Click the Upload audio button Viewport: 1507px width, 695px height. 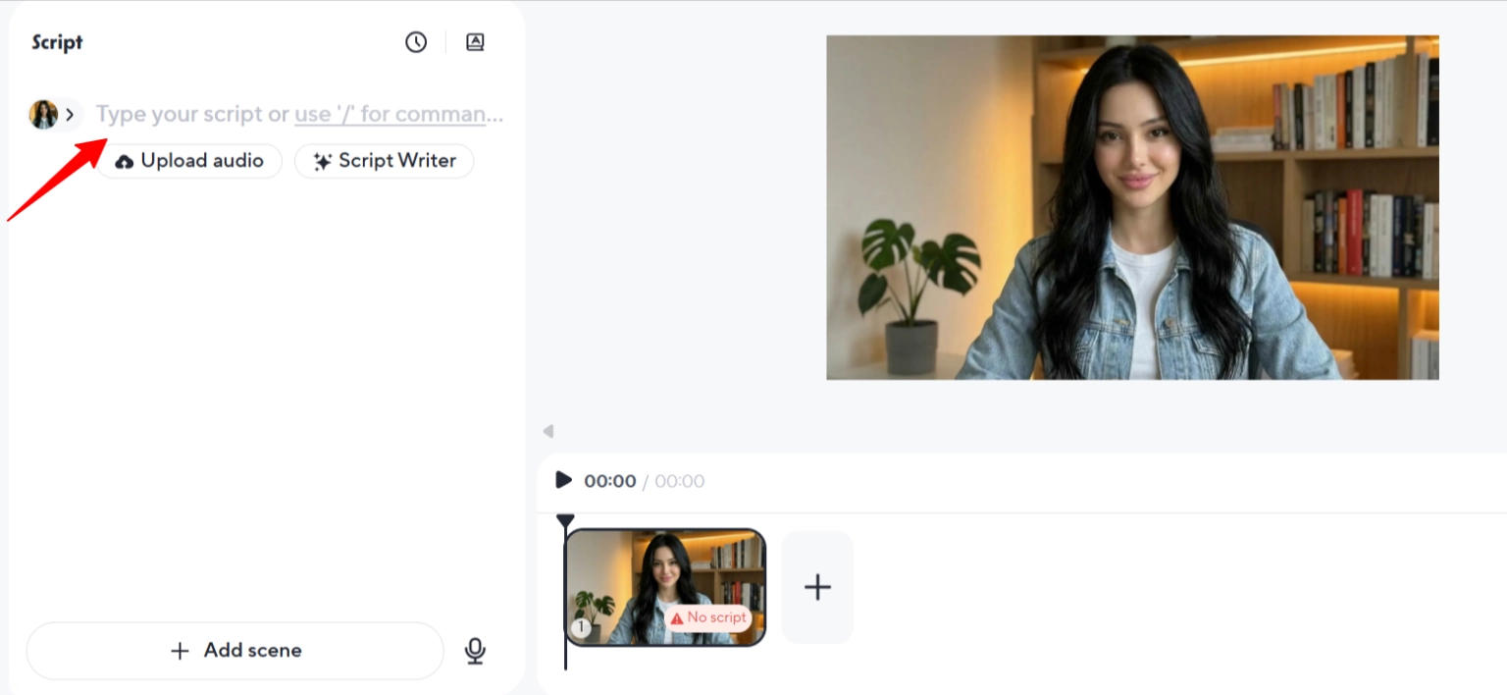(x=188, y=161)
